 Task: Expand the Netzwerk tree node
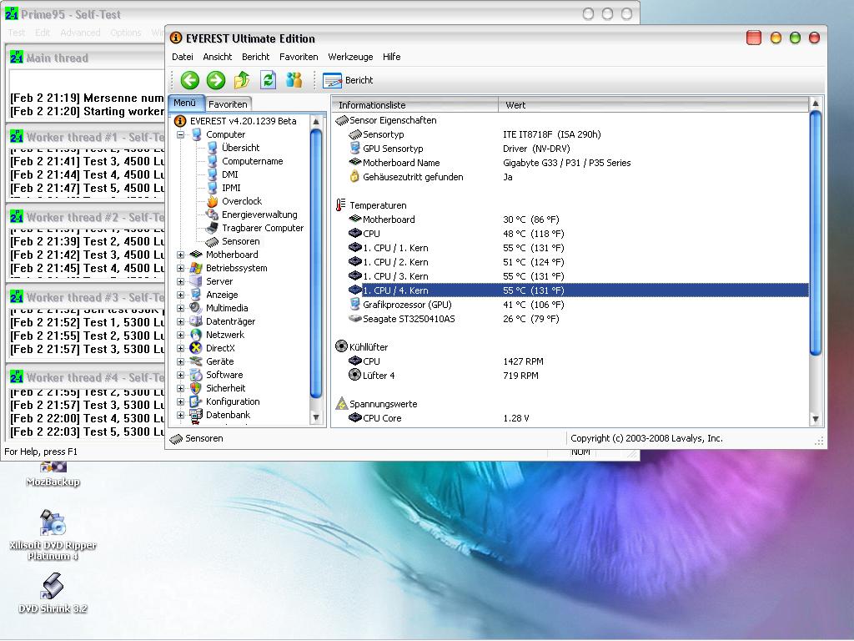pos(180,335)
